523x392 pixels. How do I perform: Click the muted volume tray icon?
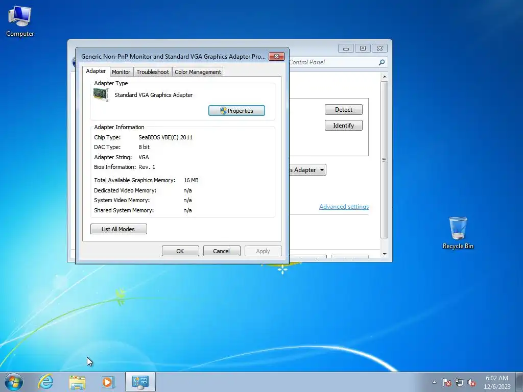tap(471, 382)
